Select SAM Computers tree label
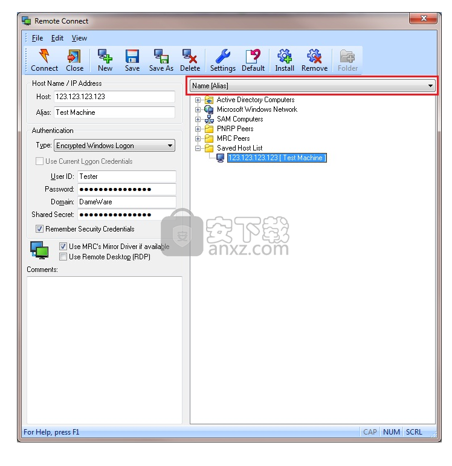Screen dimensions: 452x466 coord(240,119)
